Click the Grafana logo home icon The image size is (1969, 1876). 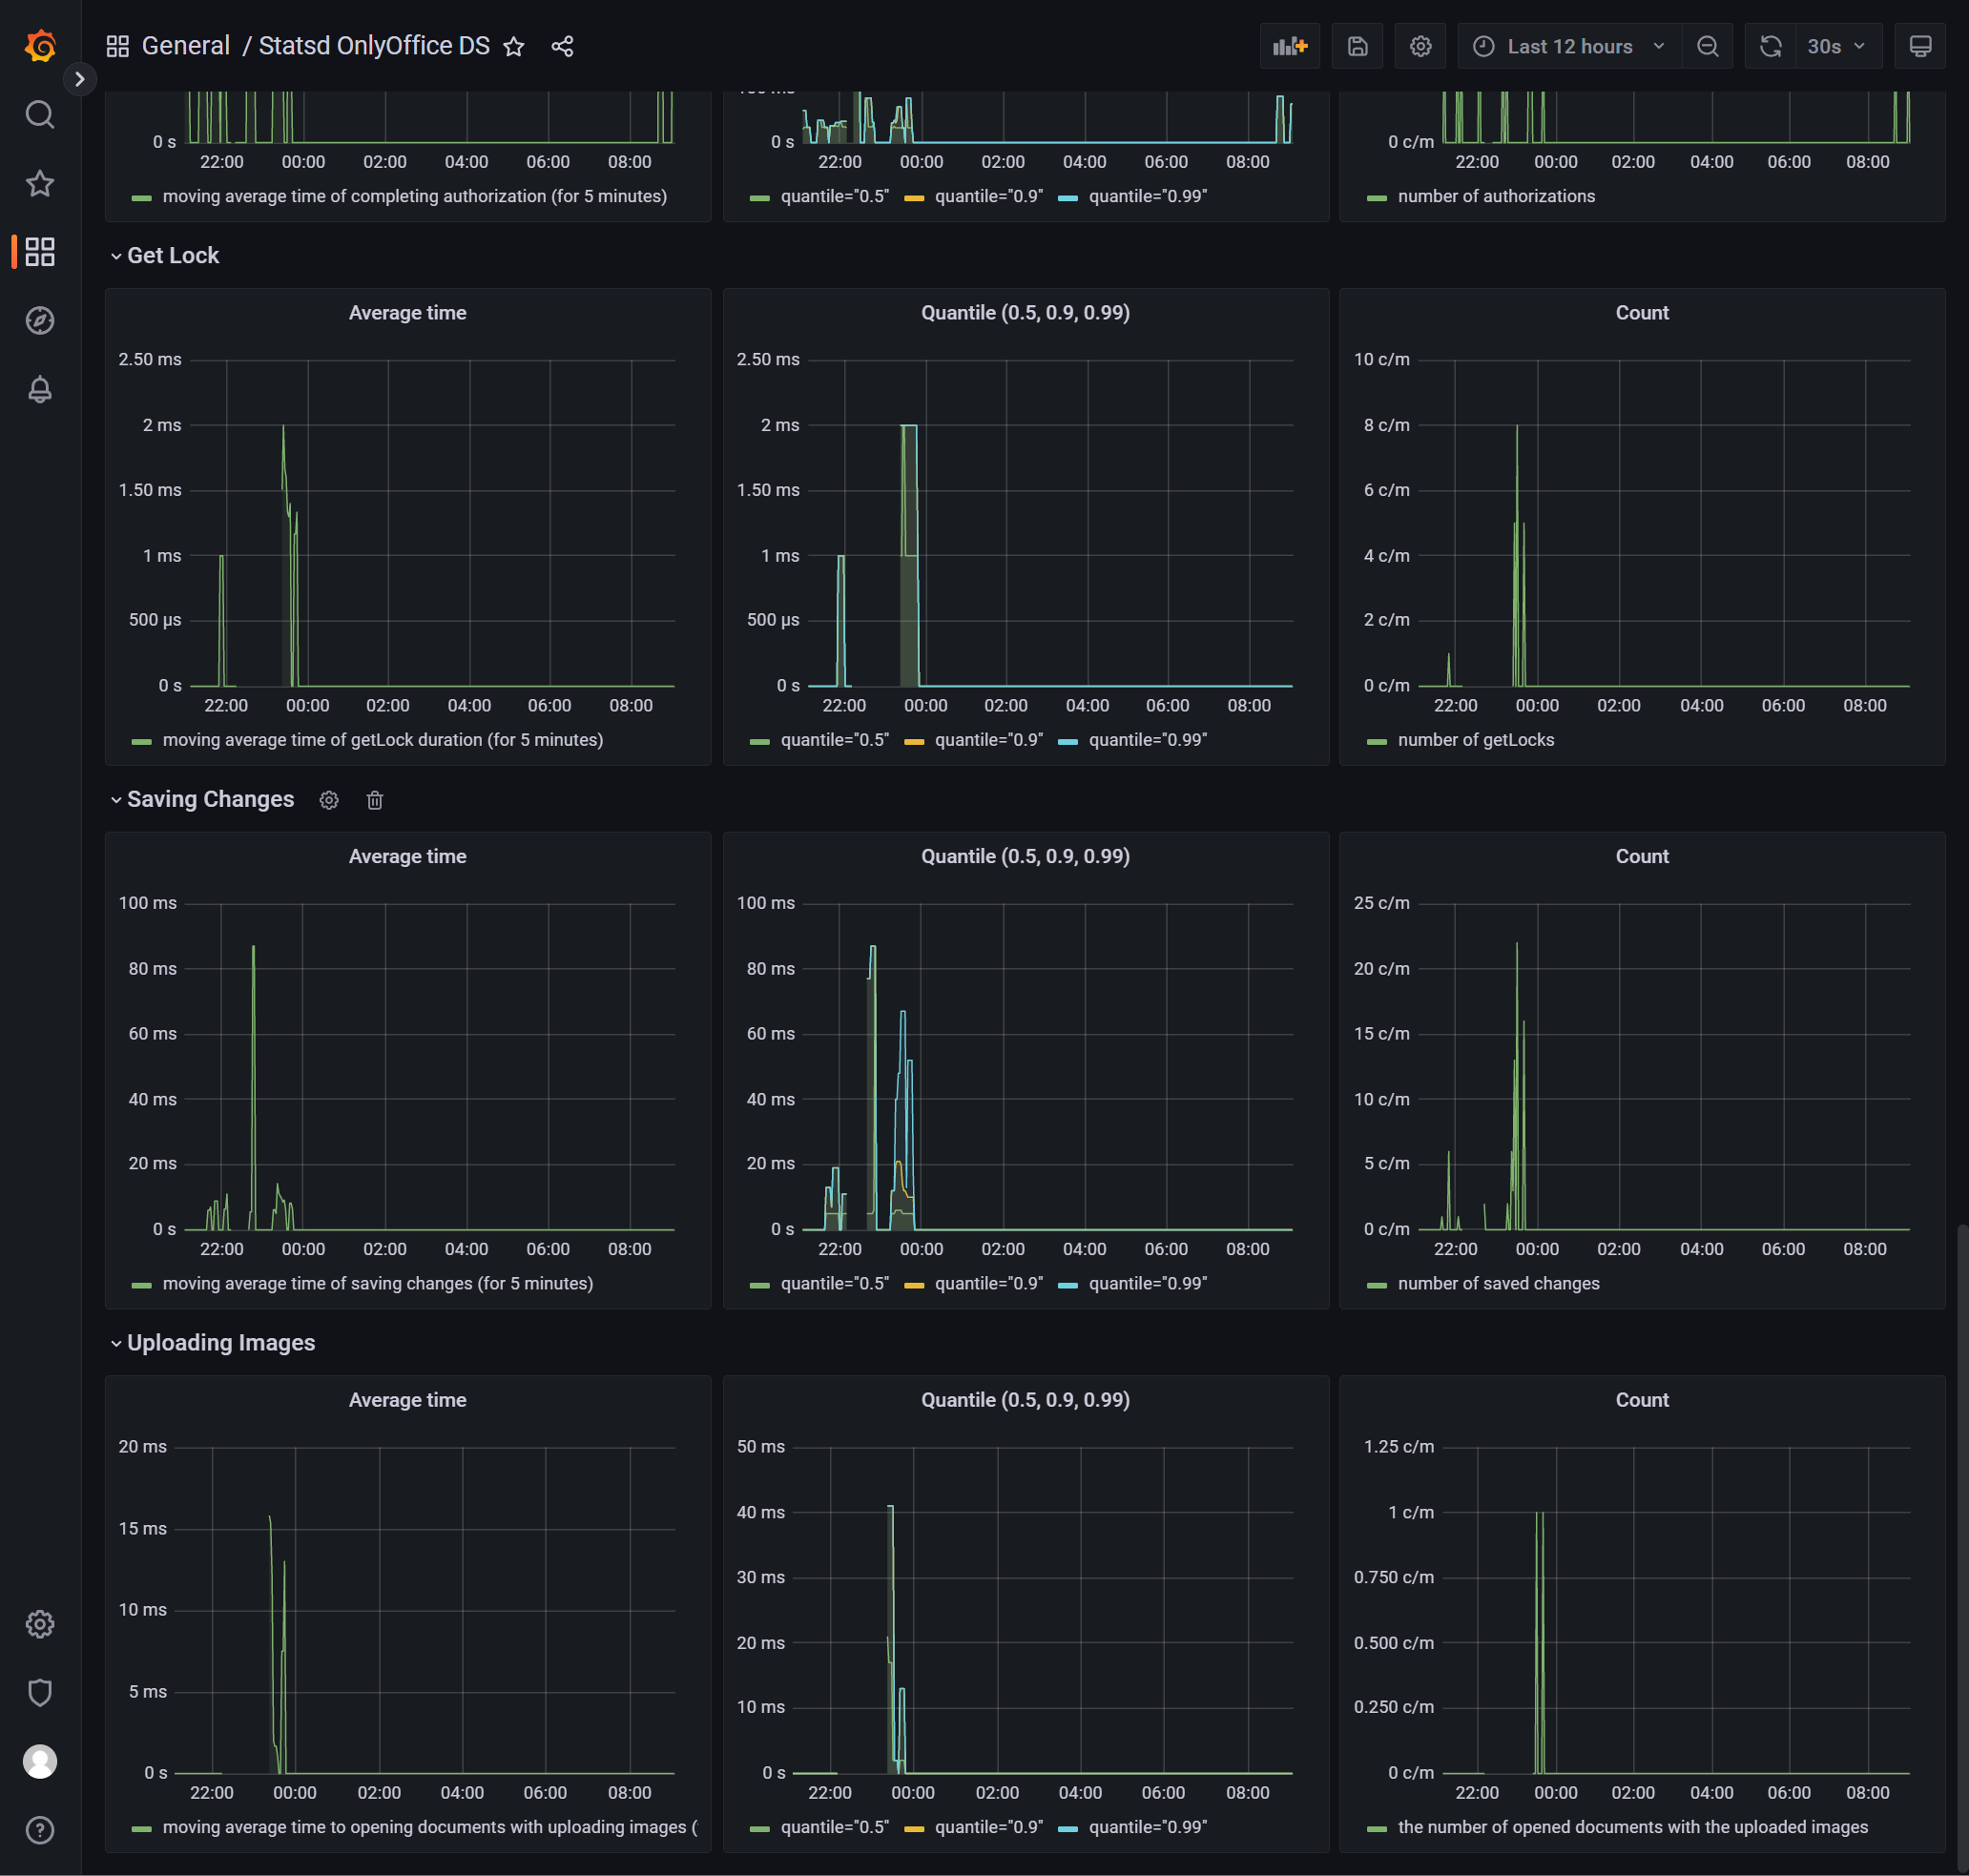click(x=40, y=46)
